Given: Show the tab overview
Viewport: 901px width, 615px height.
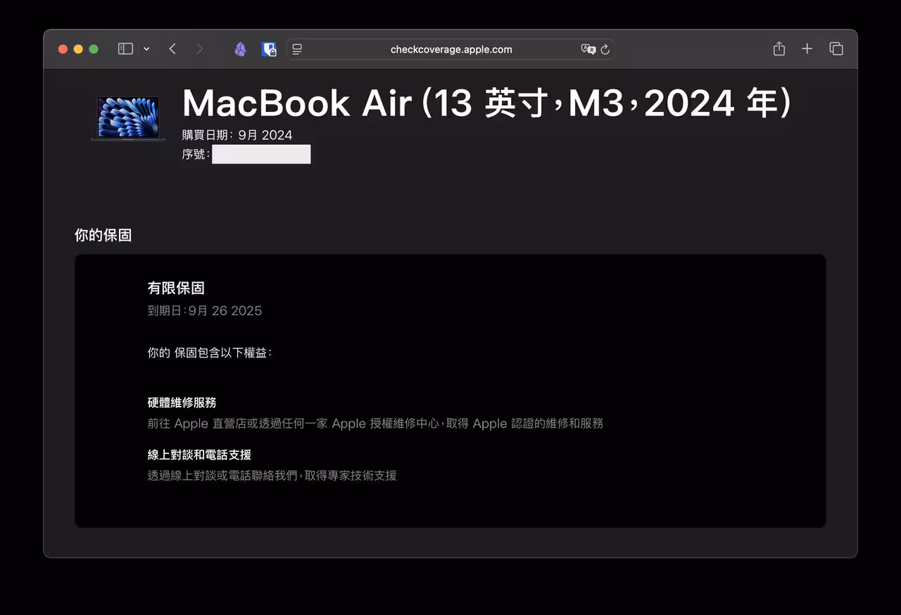Looking at the screenshot, I should (836, 49).
